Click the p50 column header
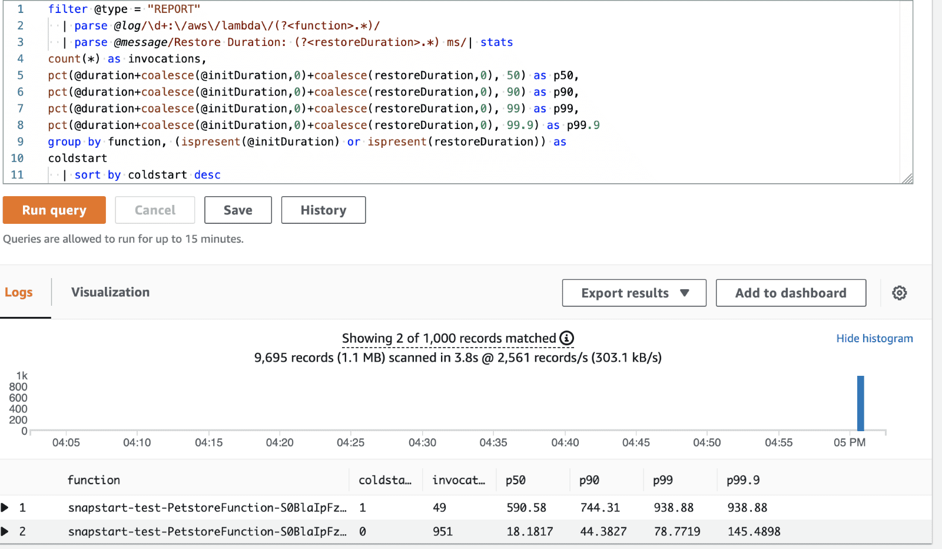Screen dimensions: 942x549 pos(516,480)
